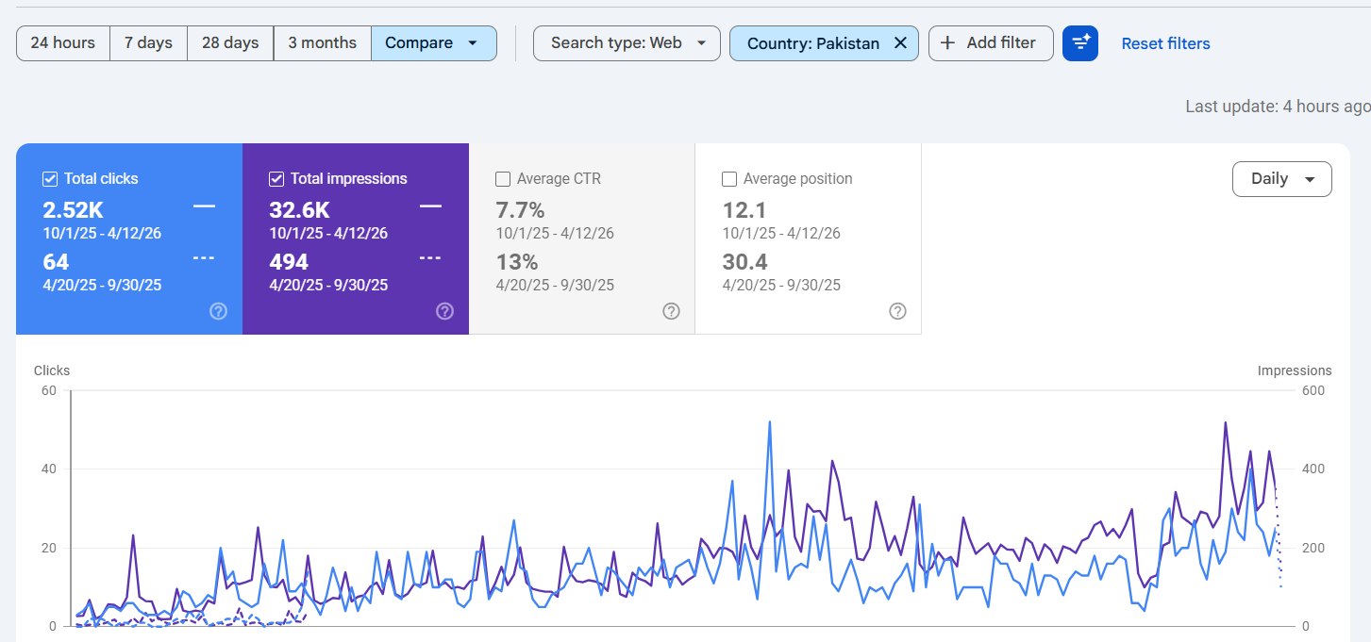Click help icon on Total impressions card
The image size is (1371, 642).
(x=444, y=311)
